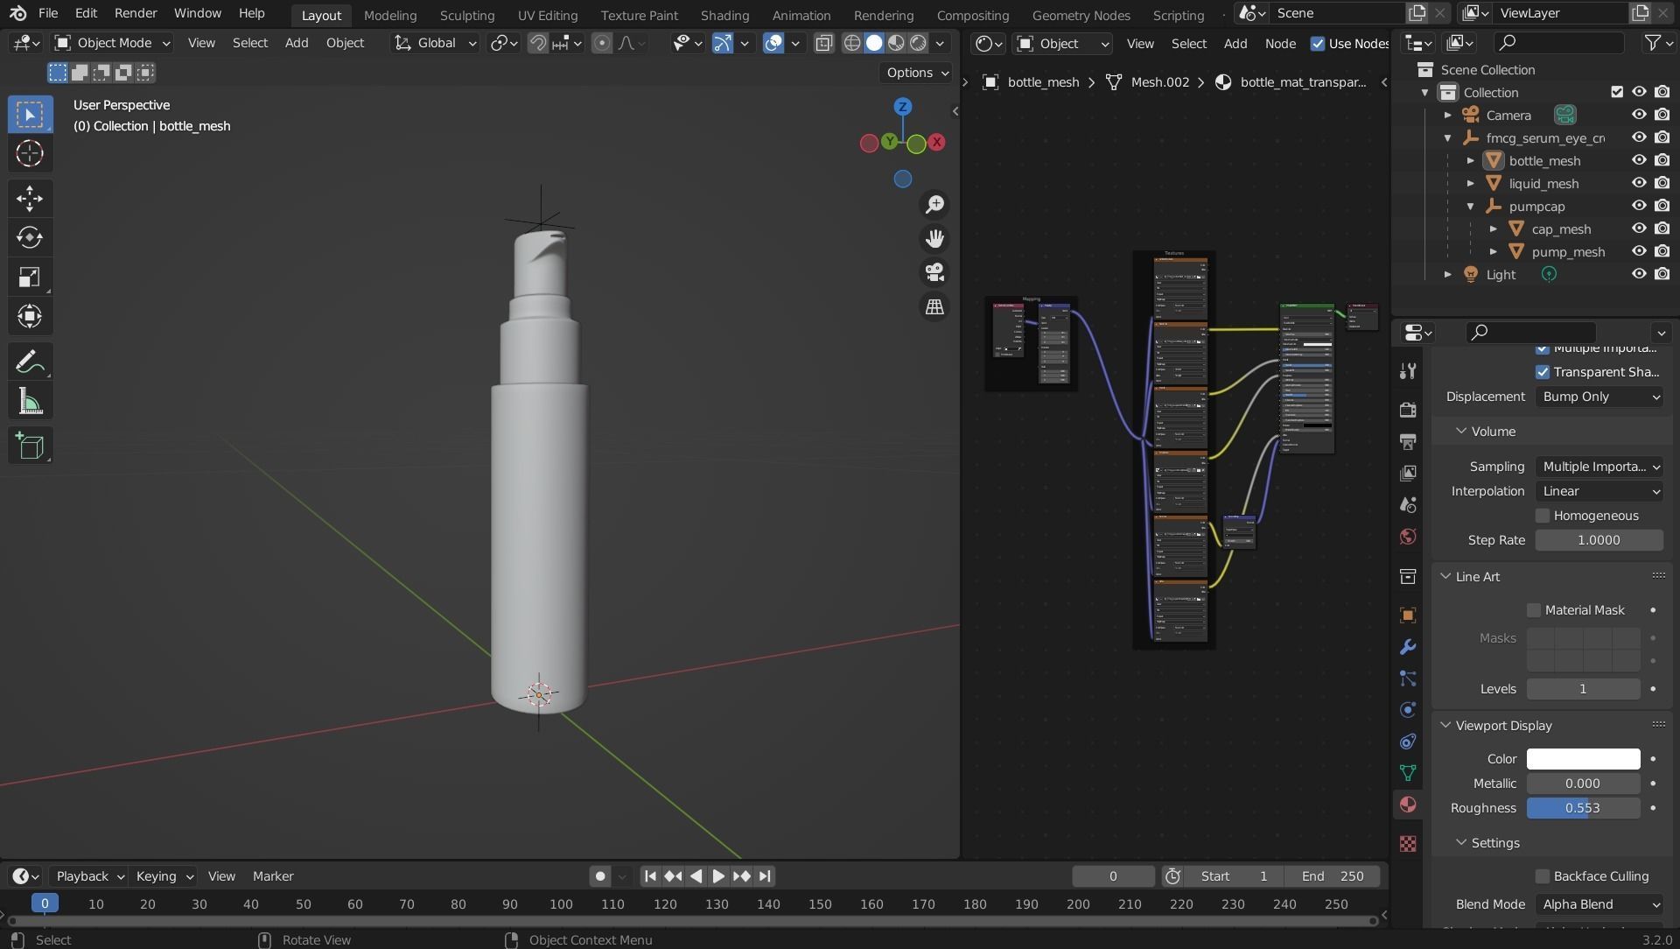Hide bottle_mesh in viewport via eye
This screenshot has height=949, width=1680.
[1639, 160]
